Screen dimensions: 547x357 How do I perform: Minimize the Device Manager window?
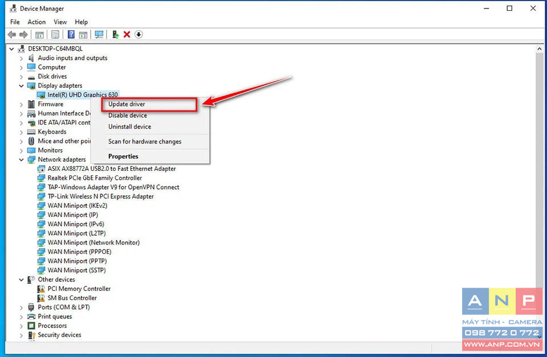click(486, 9)
